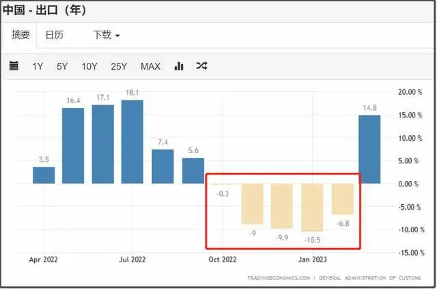Click the April 2022 bar labeled 3.5
Image resolution: width=437 pixels, height=291 pixels.
pyautogui.click(x=44, y=176)
